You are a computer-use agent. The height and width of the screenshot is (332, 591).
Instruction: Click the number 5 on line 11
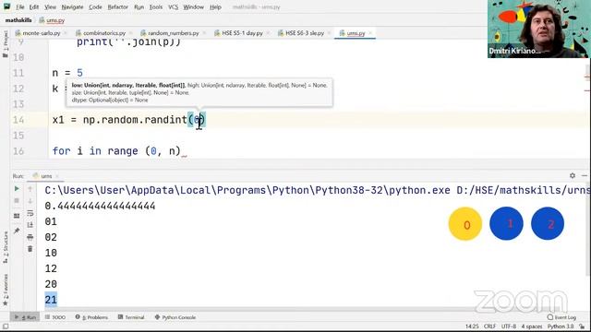click(79, 73)
